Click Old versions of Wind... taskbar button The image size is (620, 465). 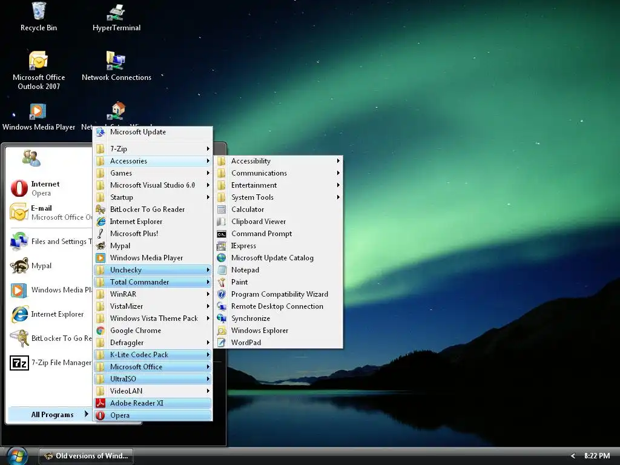coord(86,456)
